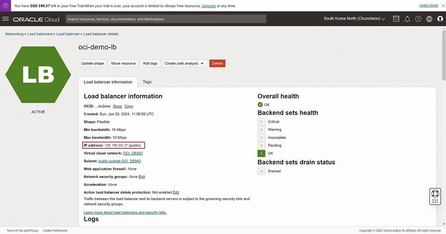Viewport: 446px width, 234px height.
Task: Click the red Delete button
Action: (217, 63)
